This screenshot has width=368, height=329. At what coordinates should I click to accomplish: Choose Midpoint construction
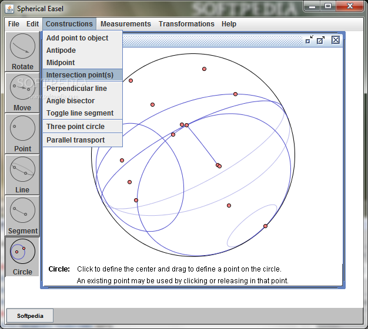point(83,63)
